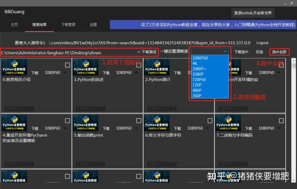Click the 反选 button
The image size is (297, 189).
(259, 52)
